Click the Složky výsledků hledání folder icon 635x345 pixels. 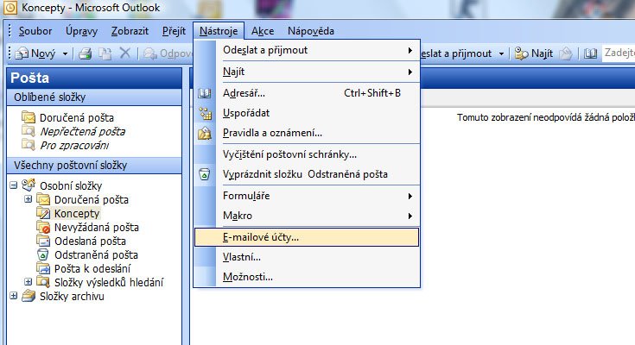coord(43,282)
